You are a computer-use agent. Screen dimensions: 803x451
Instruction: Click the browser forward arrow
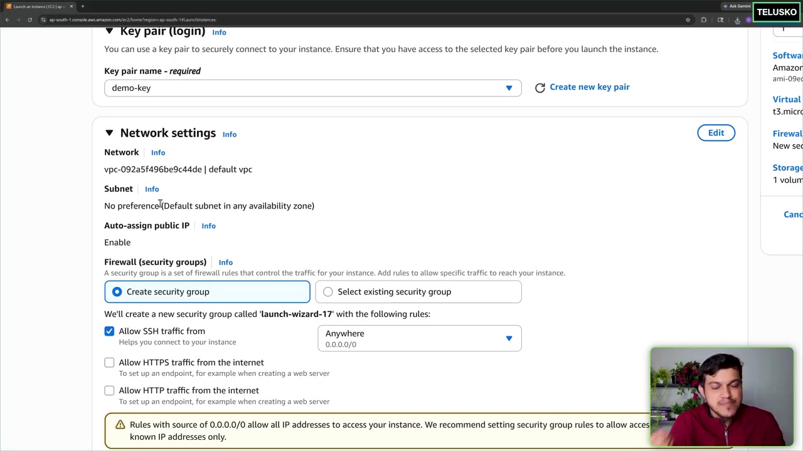(x=18, y=19)
